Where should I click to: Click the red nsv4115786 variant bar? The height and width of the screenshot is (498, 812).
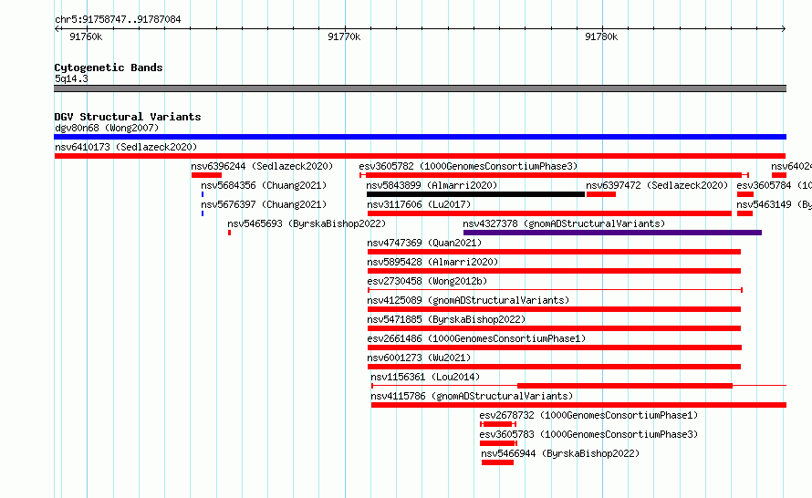coord(578,405)
